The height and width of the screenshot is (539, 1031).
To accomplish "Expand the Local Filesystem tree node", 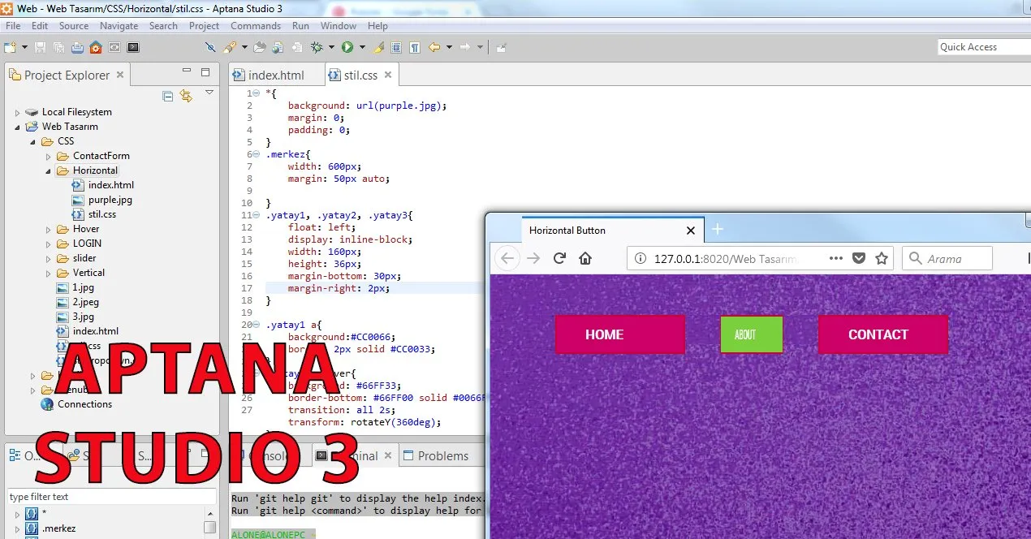I will point(17,112).
